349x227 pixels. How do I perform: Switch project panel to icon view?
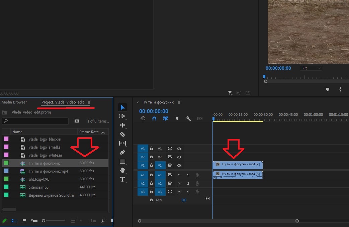tap(24, 221)
